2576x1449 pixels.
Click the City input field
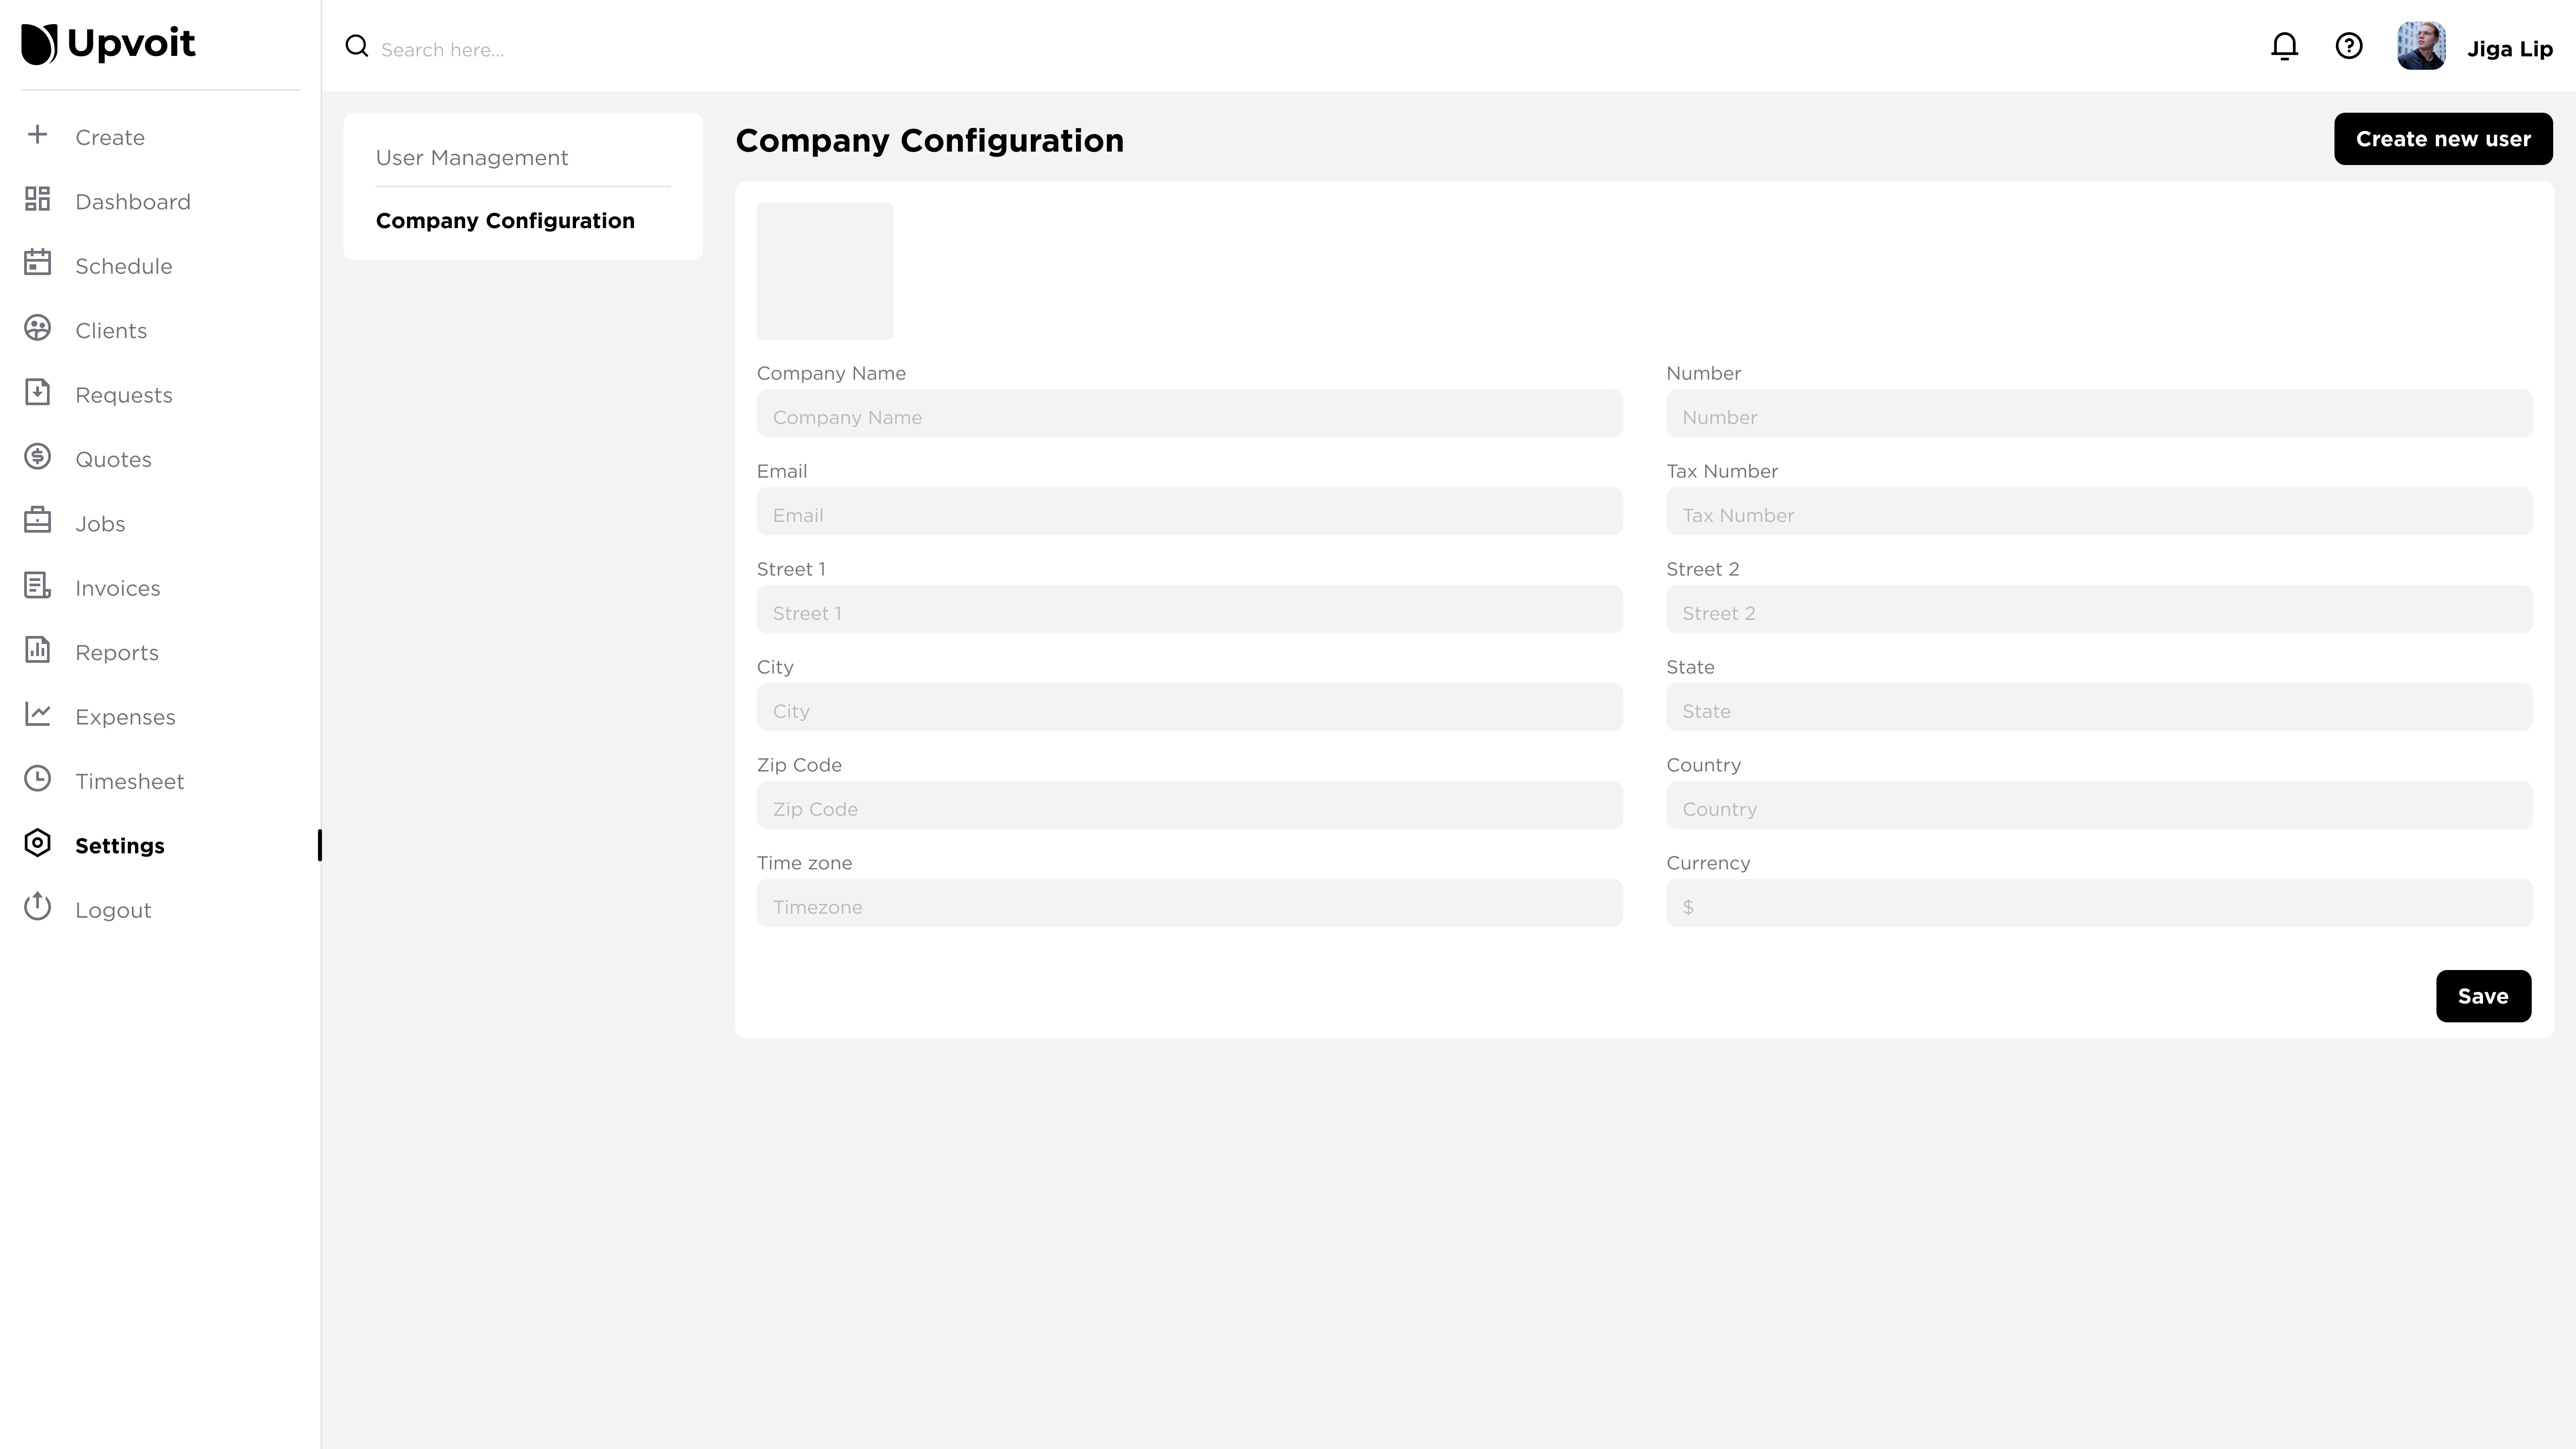pyautogui.click(x=1190, y=707)
